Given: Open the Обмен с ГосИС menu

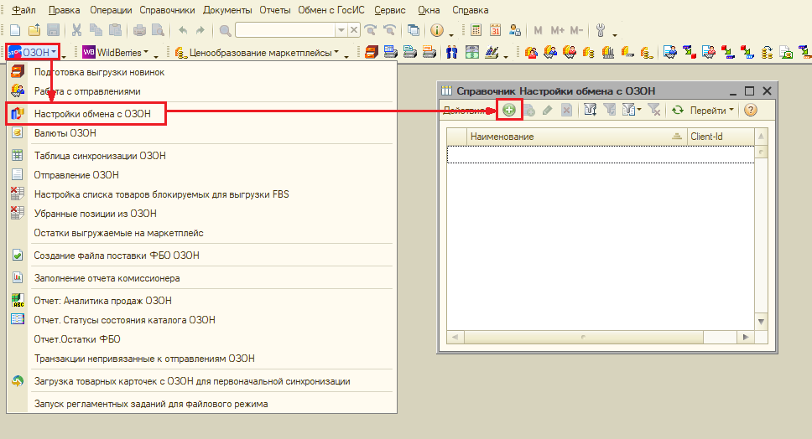Looking at the screenshot, I should point(331,10).
